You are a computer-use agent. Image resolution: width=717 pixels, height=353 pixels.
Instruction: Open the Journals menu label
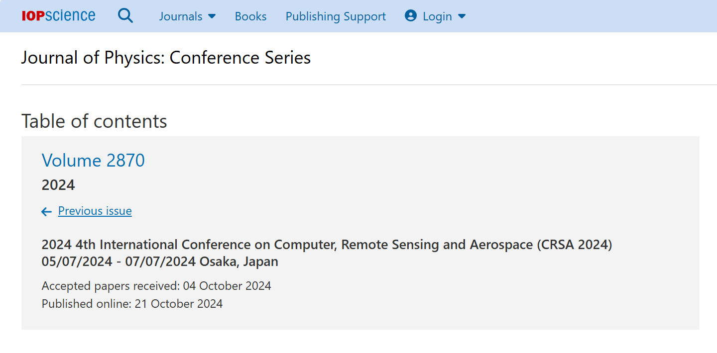(x=181, y=16)
